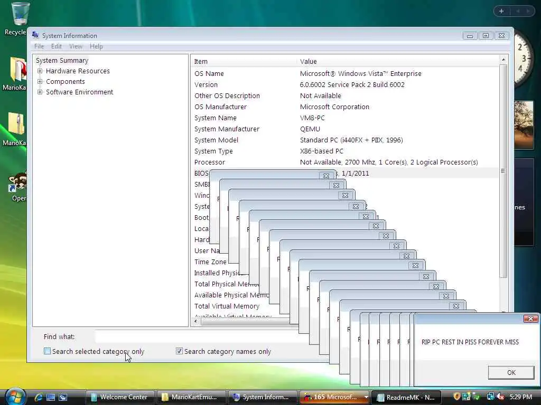Click OK on the RIP PC message box
This screenshot has width=541, height=405.
[511, 372]
